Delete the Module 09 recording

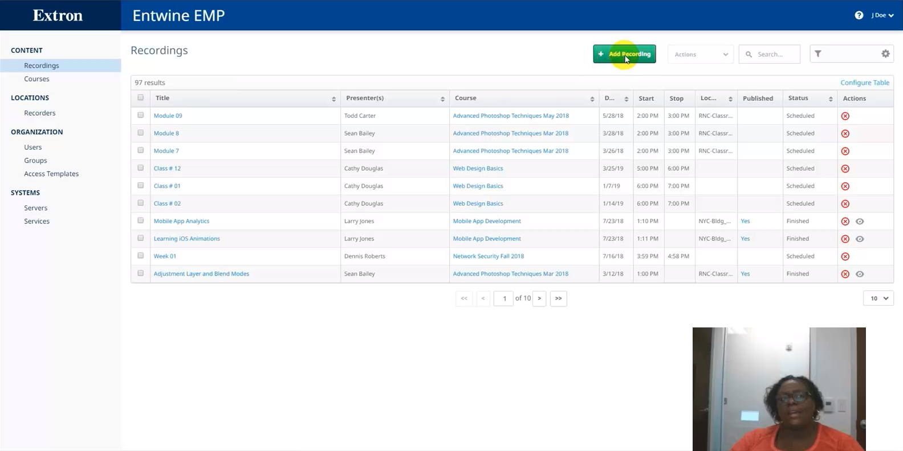(845, 116)
